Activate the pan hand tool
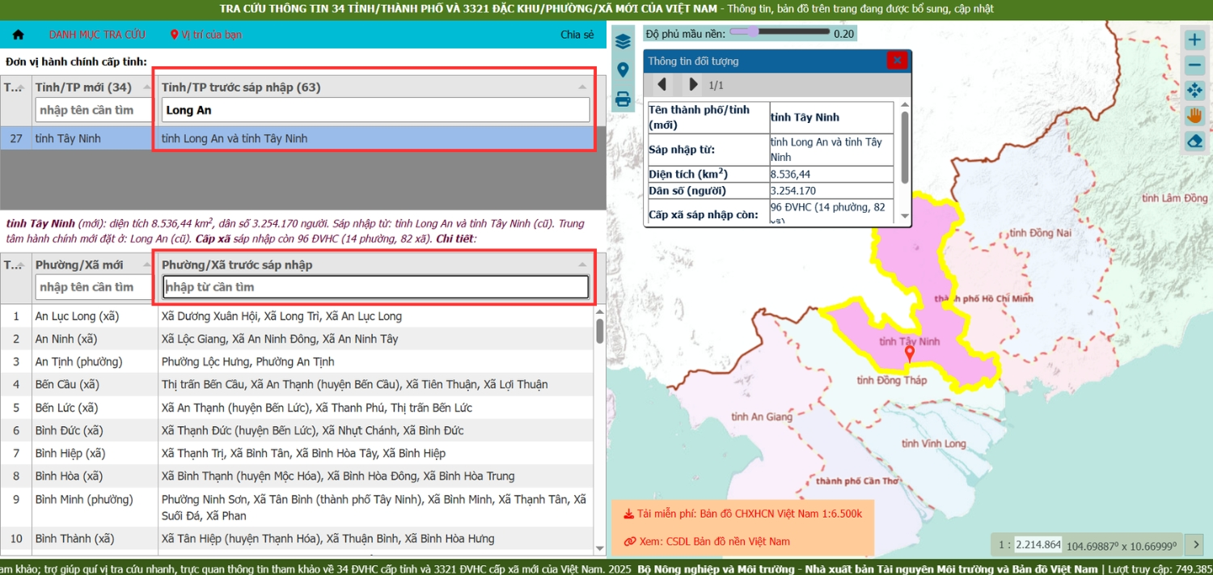This screenshot has width=1213, height=575. pos(1194,116)
